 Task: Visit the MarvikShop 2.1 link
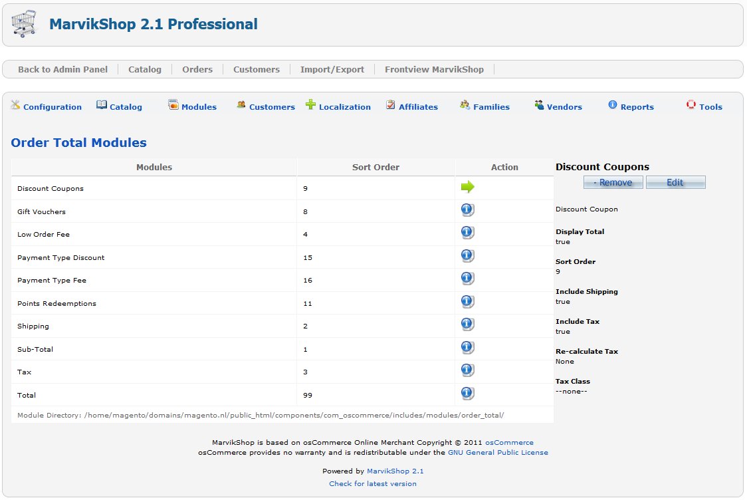tap(395, 471)
